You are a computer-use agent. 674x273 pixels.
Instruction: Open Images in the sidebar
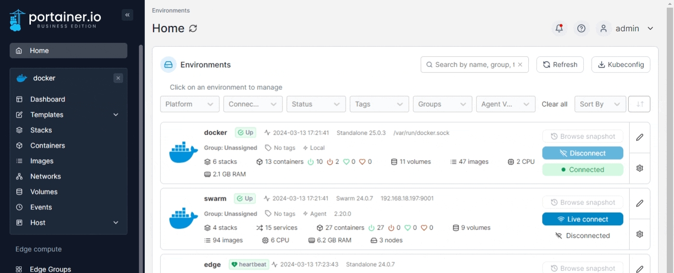(42, 161)
